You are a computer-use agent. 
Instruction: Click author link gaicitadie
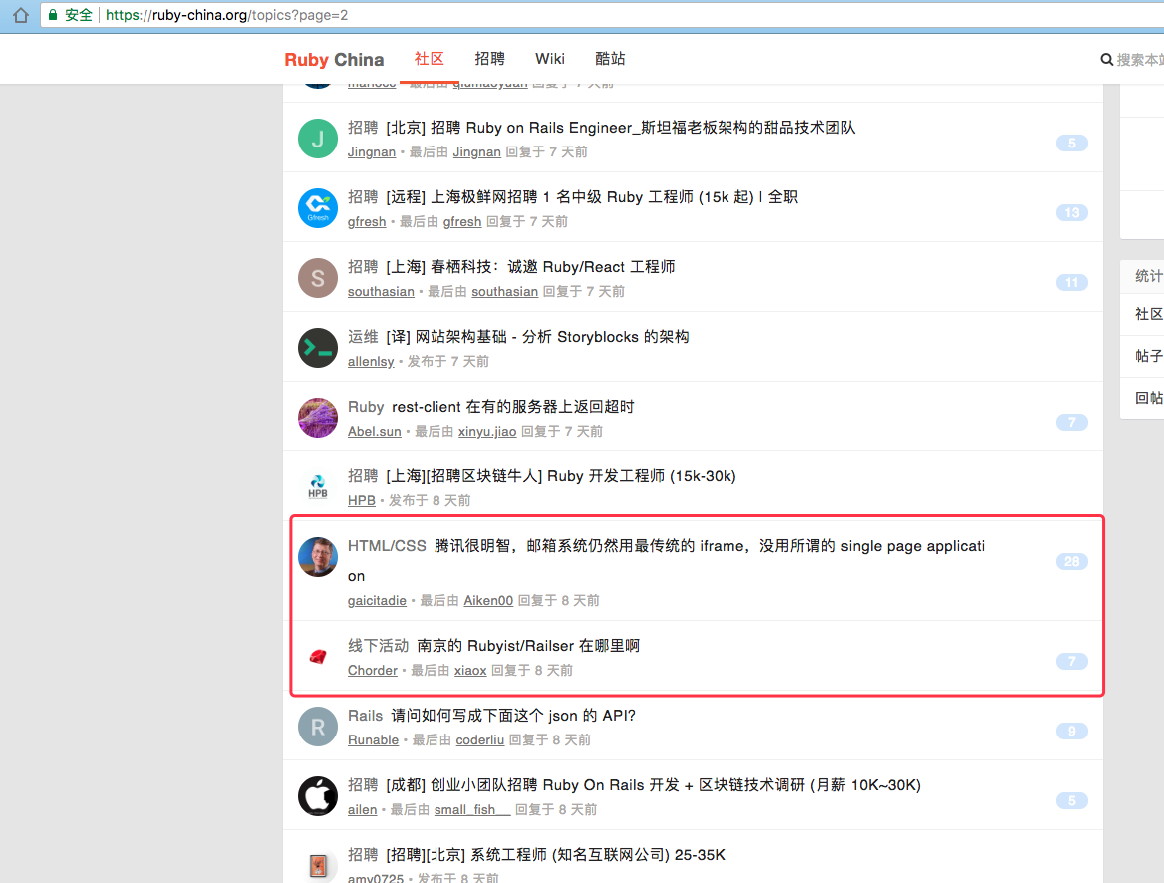377,601
